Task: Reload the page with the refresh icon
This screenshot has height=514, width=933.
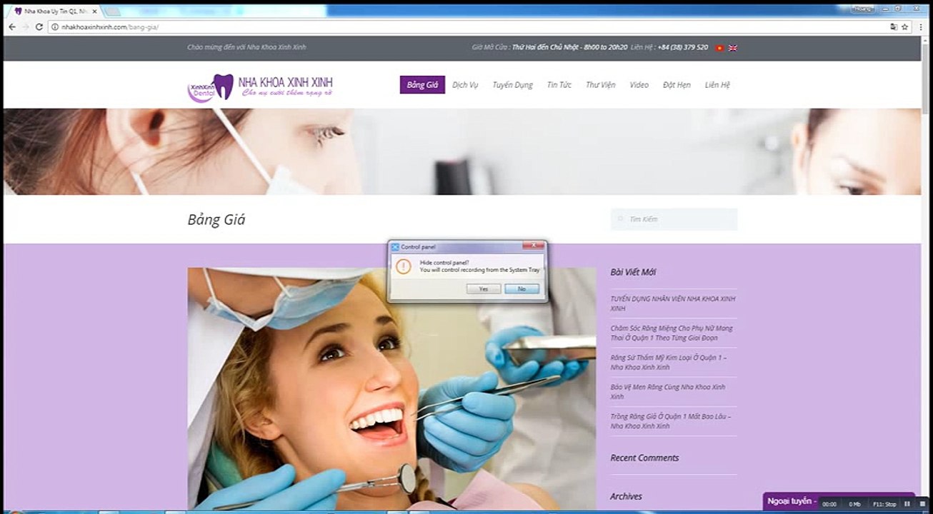Action: (39, 27)
